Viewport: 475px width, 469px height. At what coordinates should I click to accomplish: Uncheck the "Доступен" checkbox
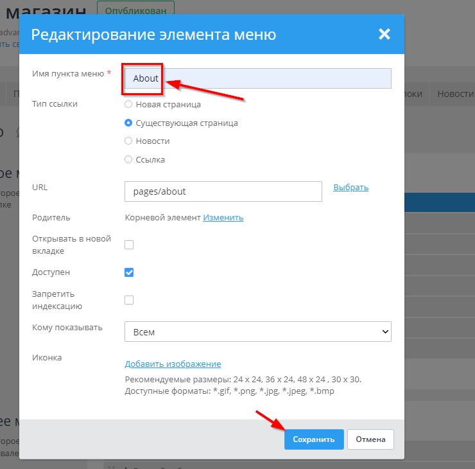point(129,272)
